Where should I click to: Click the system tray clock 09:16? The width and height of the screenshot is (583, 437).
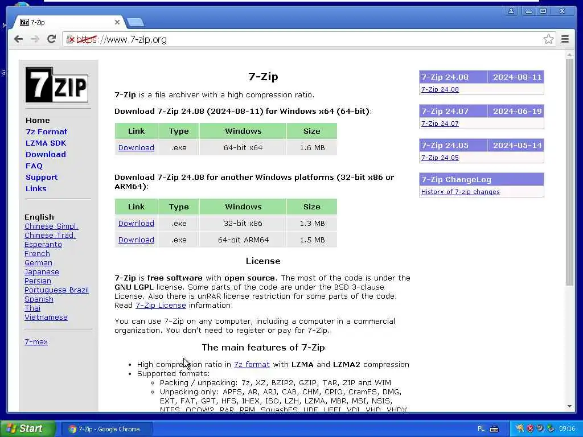click(567, 429)
